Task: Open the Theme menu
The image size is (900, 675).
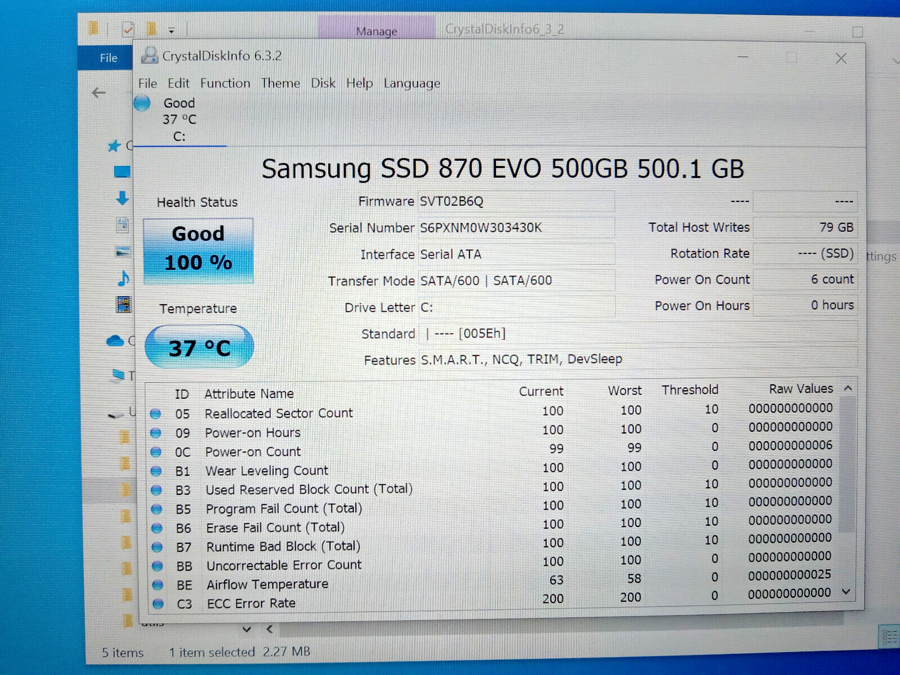Action: (x=280, y=83)
